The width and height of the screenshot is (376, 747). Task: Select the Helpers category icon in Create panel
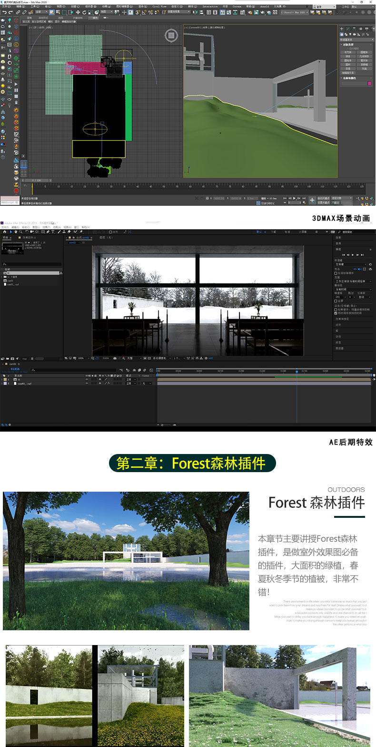(x=359, y=34)
